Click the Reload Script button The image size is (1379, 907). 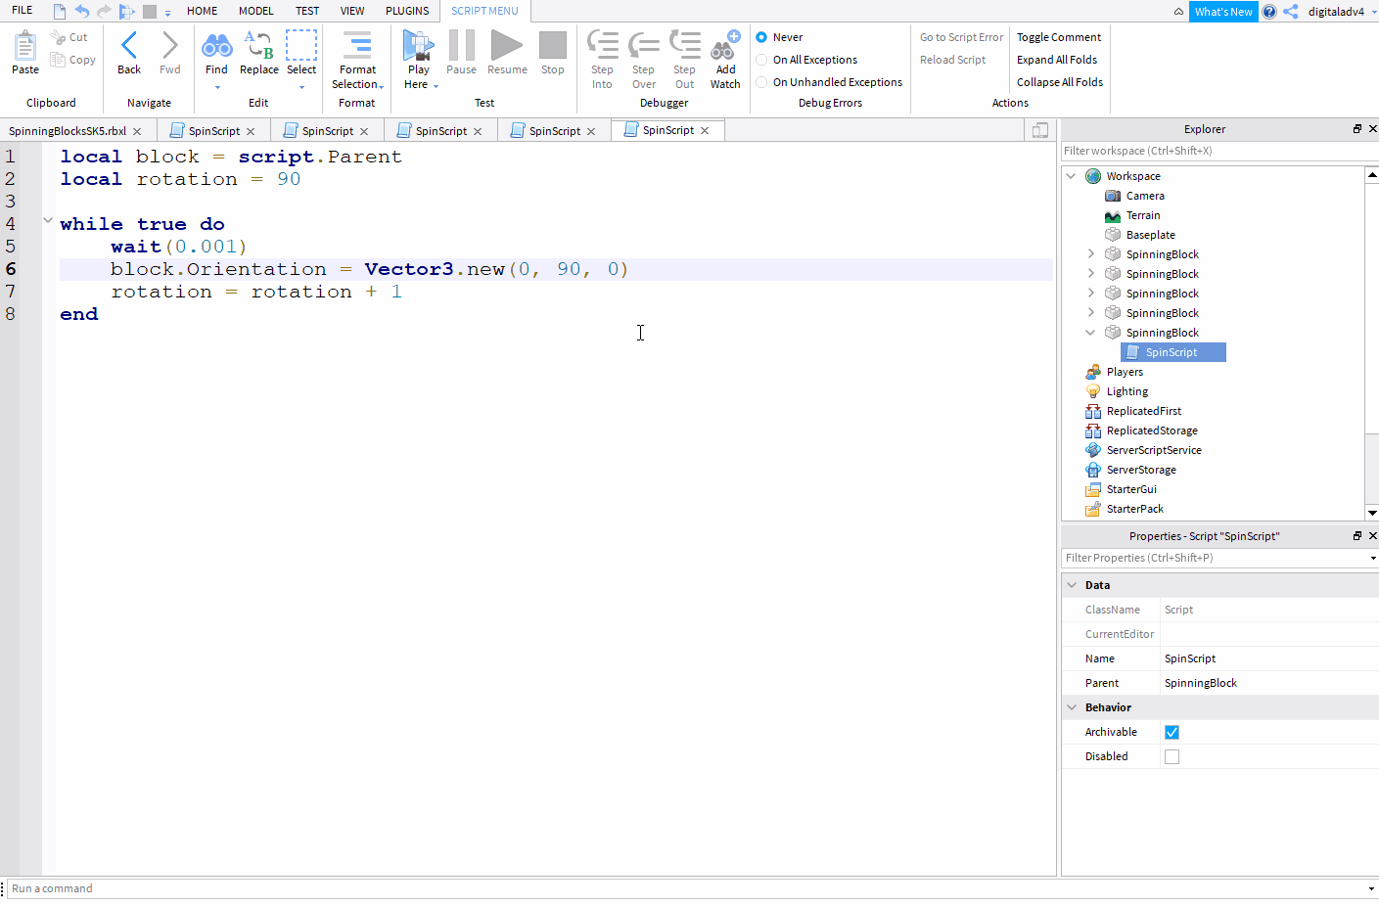click(952, 60)
